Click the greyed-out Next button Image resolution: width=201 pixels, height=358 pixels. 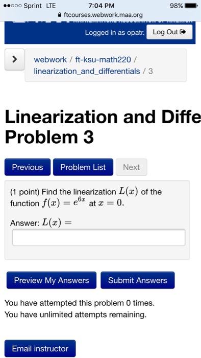pyautogui.click(x=131, y=167)
